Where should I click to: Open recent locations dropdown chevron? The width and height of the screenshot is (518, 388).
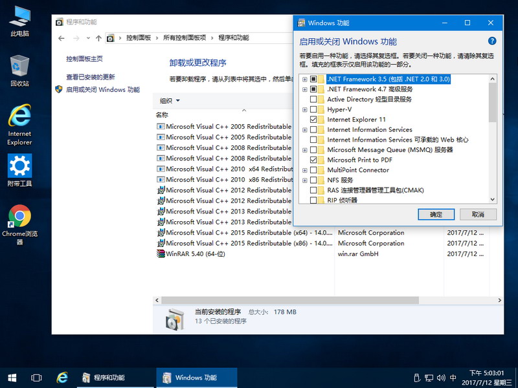88,38
